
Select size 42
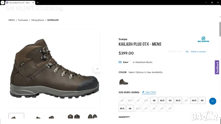pos(154,101)
